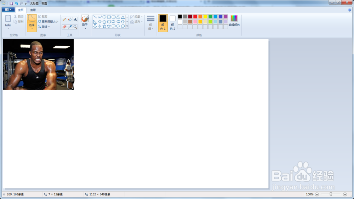This screenshot has width=354, height=199.
Task: Pick the purple color swatch
Action: coord(225,17)
